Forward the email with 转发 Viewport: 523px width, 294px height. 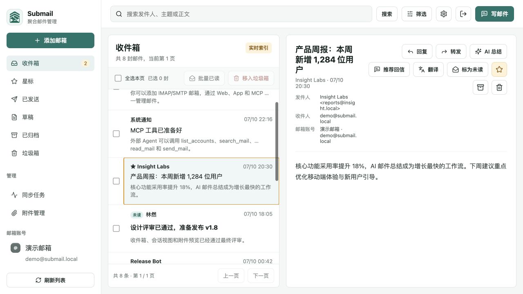[x=451, y=51]
